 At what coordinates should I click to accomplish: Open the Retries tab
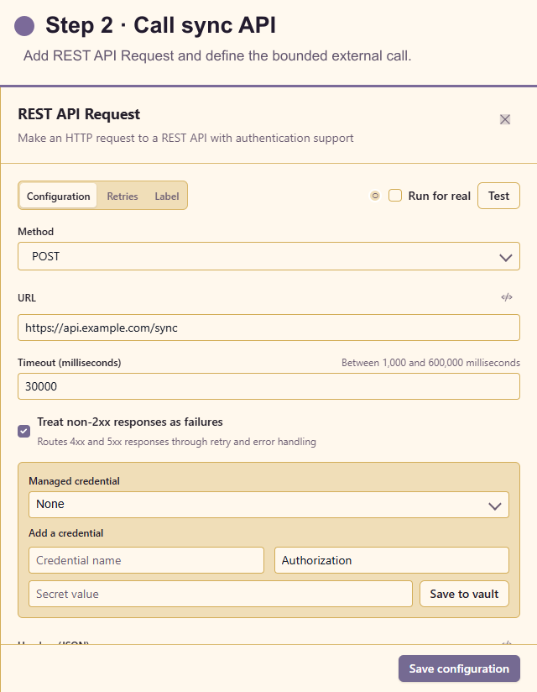pyautogui.click(x=123, y=196)
